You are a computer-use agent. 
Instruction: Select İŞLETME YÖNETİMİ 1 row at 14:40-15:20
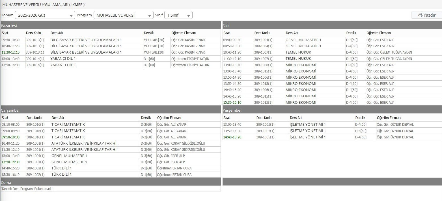click(332, 137)
